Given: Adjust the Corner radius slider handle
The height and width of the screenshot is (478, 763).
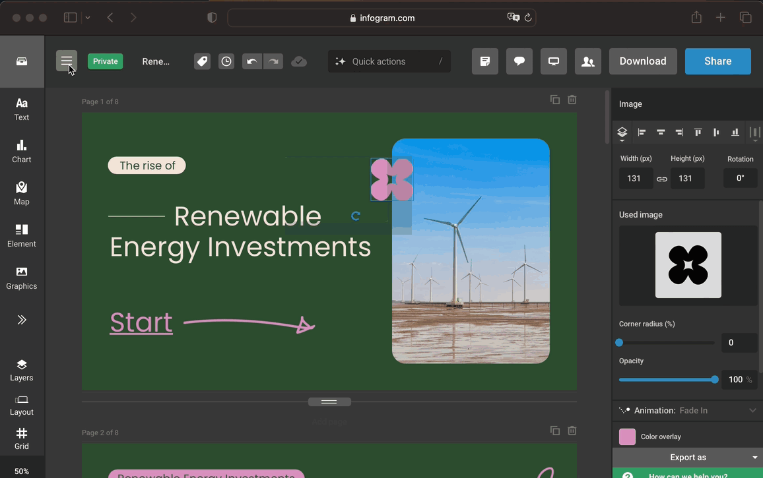Looking at the screenshot, I should (x=619, y=343).
